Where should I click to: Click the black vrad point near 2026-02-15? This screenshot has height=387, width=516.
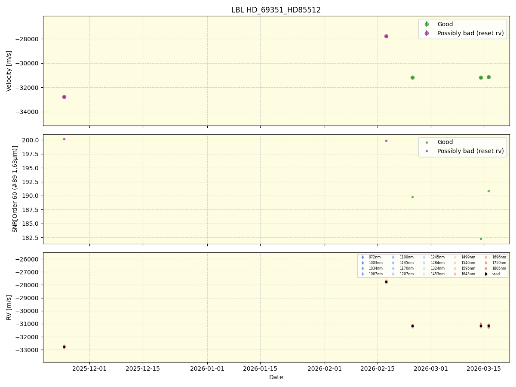click(x=386, y=282)
